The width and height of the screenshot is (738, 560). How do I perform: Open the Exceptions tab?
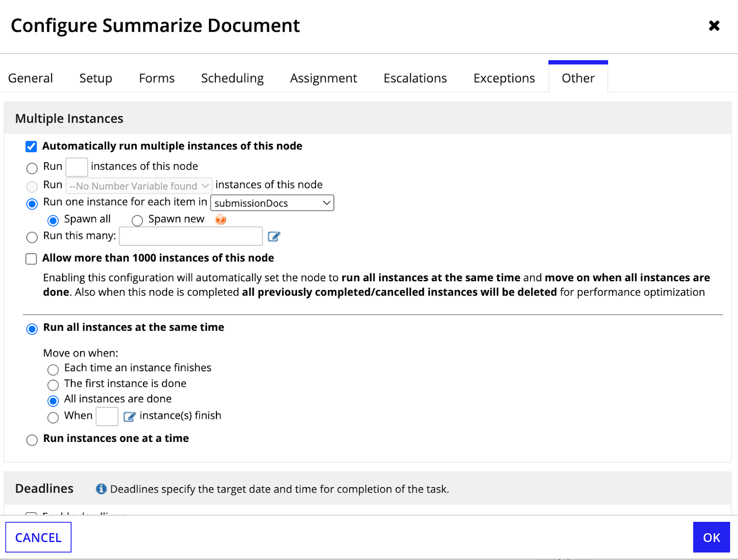click(x=504, y=78)
